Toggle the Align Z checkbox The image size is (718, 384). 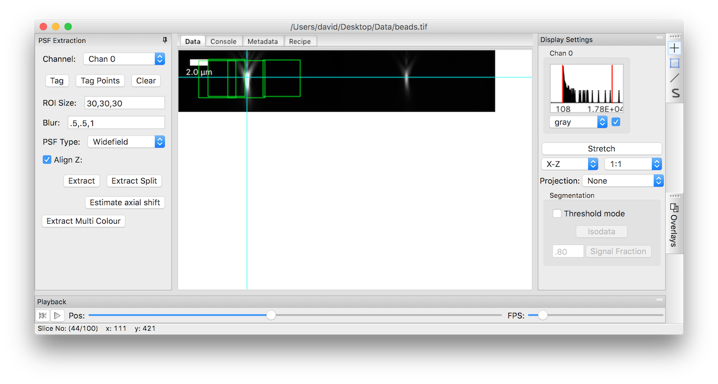point(46,160)
